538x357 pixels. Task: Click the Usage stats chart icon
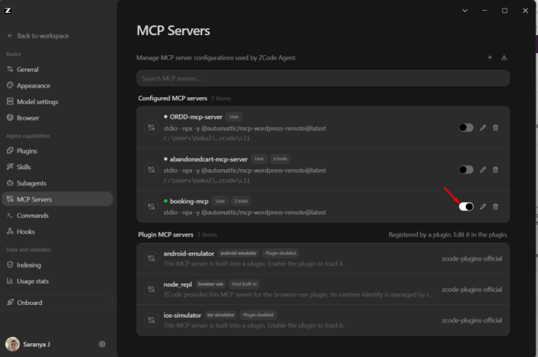[10, 280]
